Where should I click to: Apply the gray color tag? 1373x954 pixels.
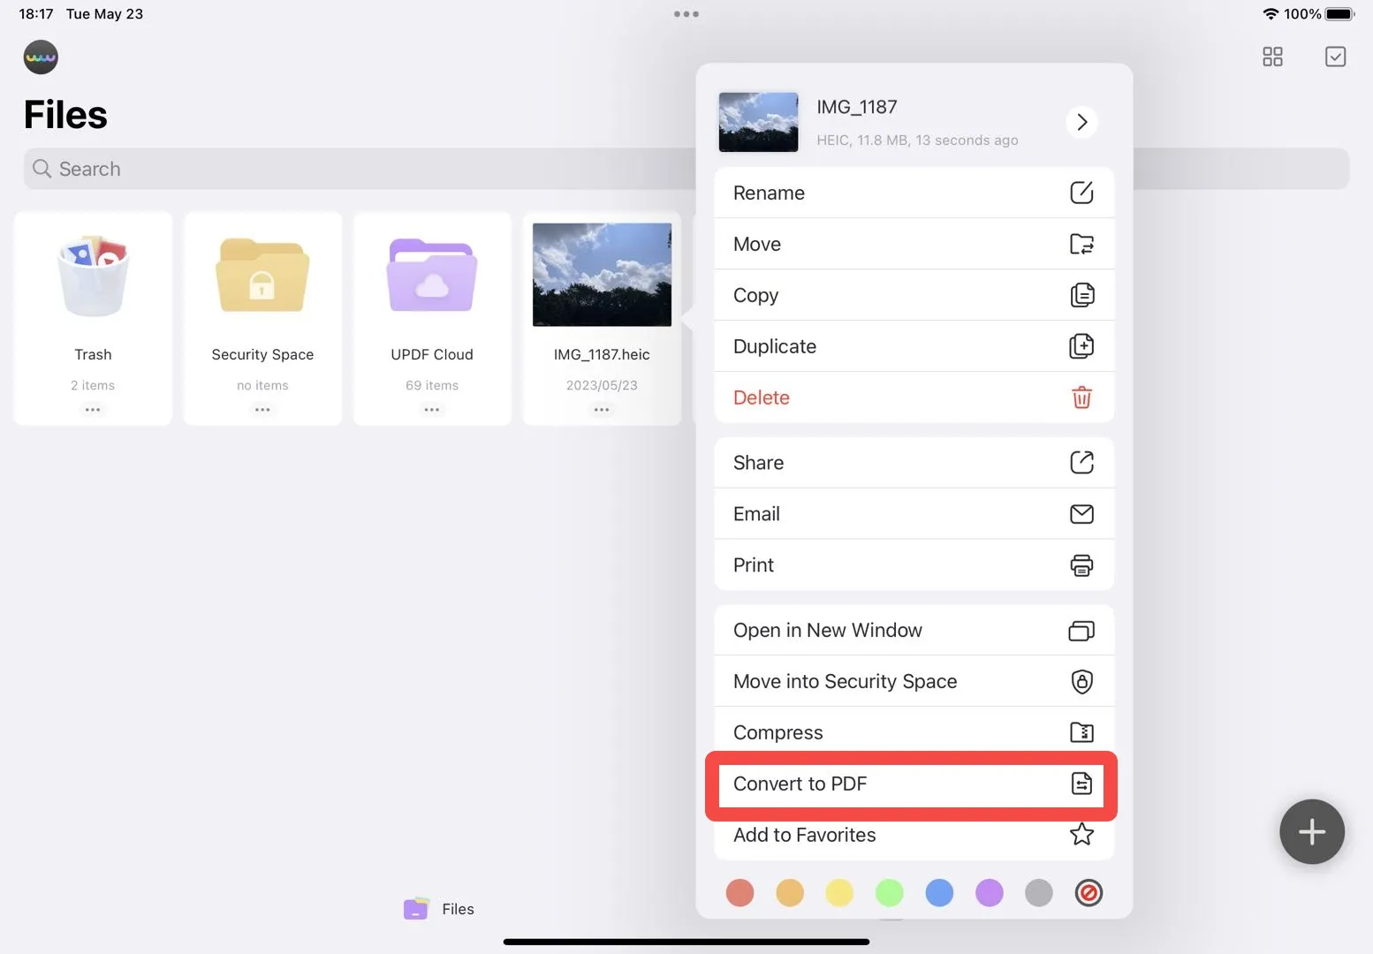click(1039, 893)
